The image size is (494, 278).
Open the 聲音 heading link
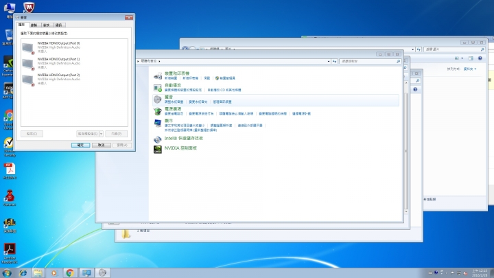tap(169, 97)
